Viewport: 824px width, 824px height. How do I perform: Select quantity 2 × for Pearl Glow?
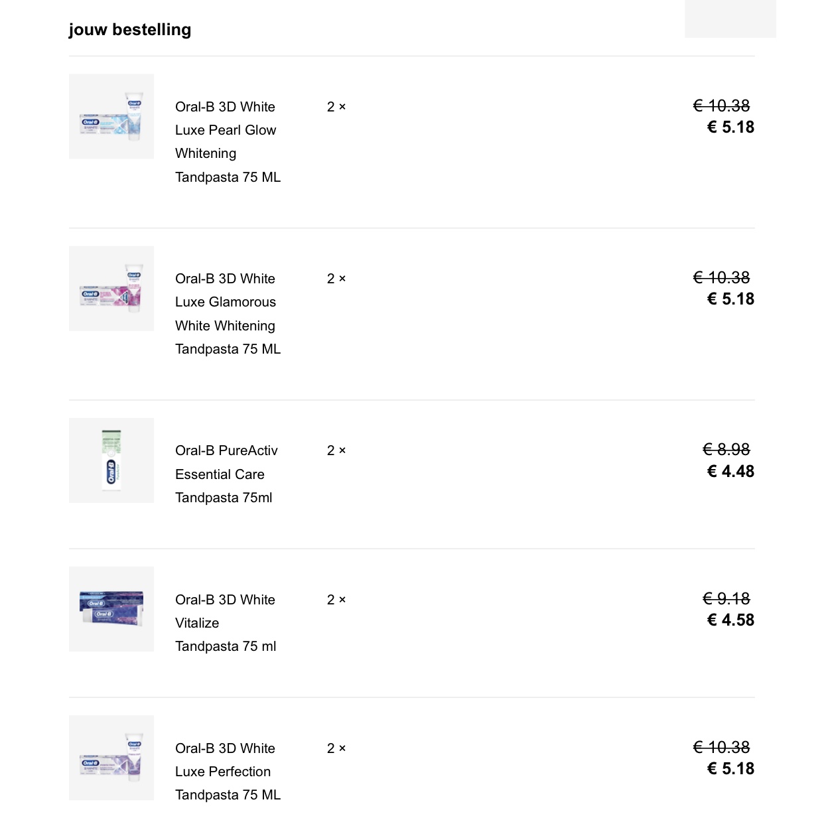336,107
